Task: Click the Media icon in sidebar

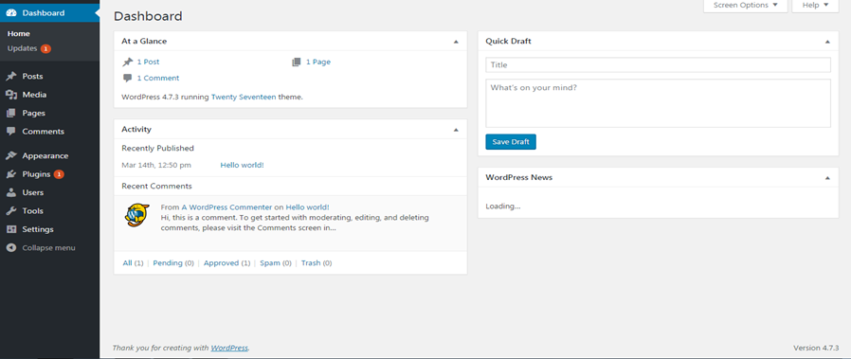Action: coord(10,95)
